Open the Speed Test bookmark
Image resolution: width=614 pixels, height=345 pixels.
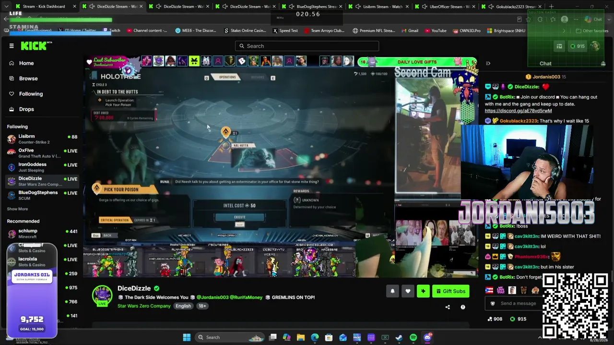pos(285,31)
